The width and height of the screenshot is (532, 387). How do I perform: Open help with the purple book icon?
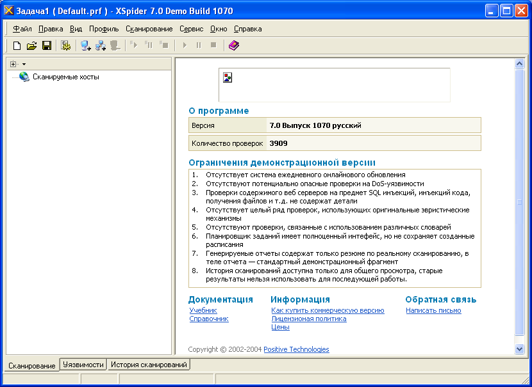pos(234,45)
